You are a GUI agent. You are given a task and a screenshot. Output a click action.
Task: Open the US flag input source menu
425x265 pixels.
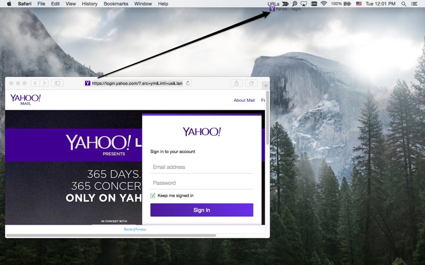359,4
